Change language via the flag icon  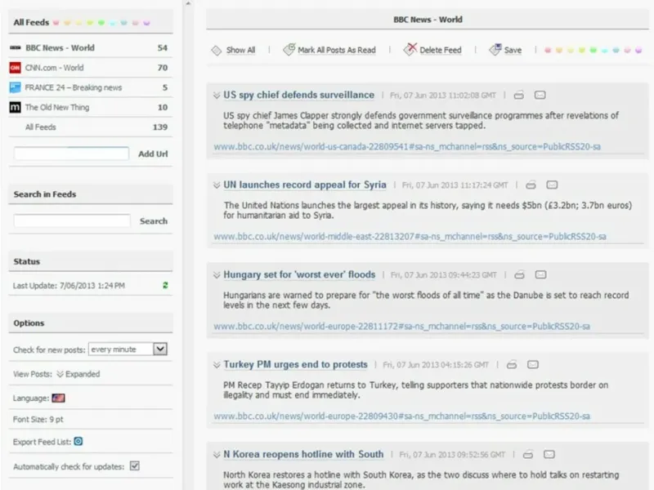coord(58,399)
